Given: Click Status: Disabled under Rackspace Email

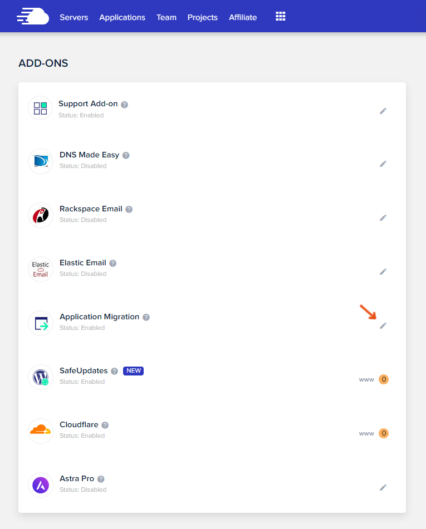Looking at the screenshot, I should click(x=83, y=220).
